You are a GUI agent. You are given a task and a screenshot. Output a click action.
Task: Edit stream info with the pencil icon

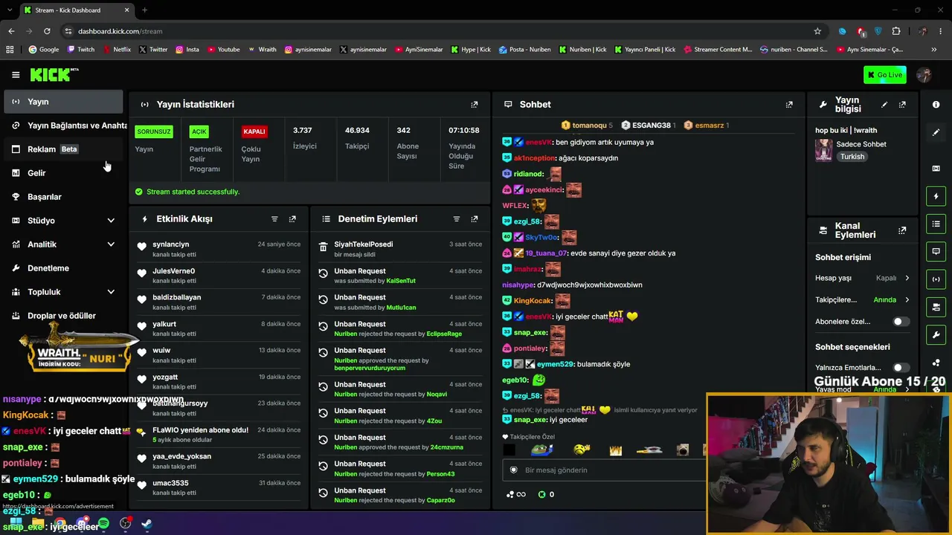tap(884, 105)
